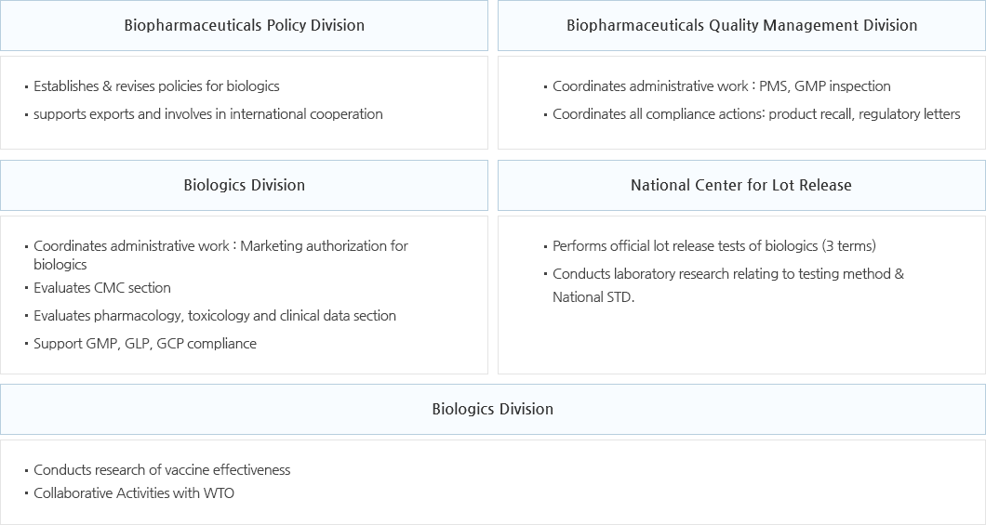
Task: Click the Biopharmaceuticals Policy Division header
Action: pos(244,25)
